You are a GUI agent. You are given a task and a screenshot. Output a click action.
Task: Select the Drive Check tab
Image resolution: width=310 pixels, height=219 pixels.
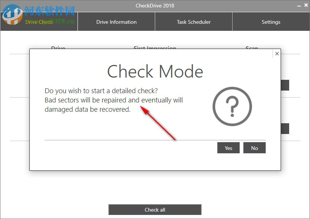pyautogui.click(x=39, y=22)
